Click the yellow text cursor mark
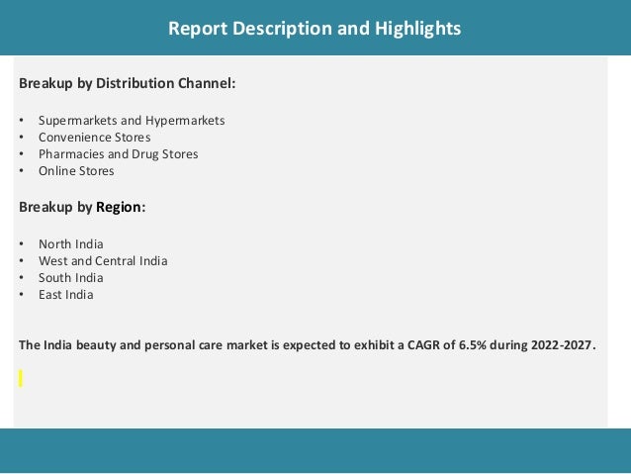This screenshot has width=631, height=474. click(x=21, y=379)
